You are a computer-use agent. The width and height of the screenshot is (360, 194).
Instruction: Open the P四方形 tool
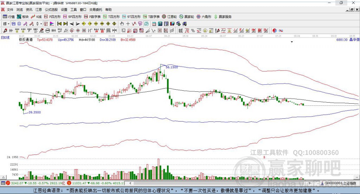[52, 17]
